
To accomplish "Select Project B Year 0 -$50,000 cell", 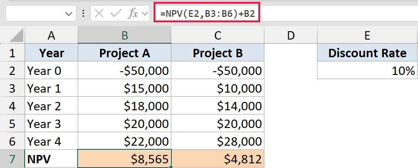I will click(x=218, y=71).
